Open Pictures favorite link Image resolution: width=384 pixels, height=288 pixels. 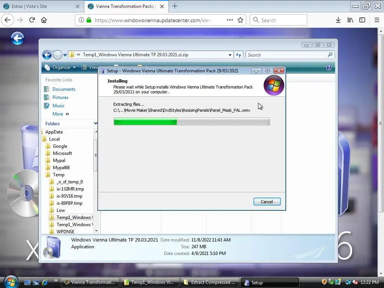[60, 97]
